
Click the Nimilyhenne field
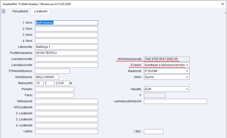[x=47, y=77]
